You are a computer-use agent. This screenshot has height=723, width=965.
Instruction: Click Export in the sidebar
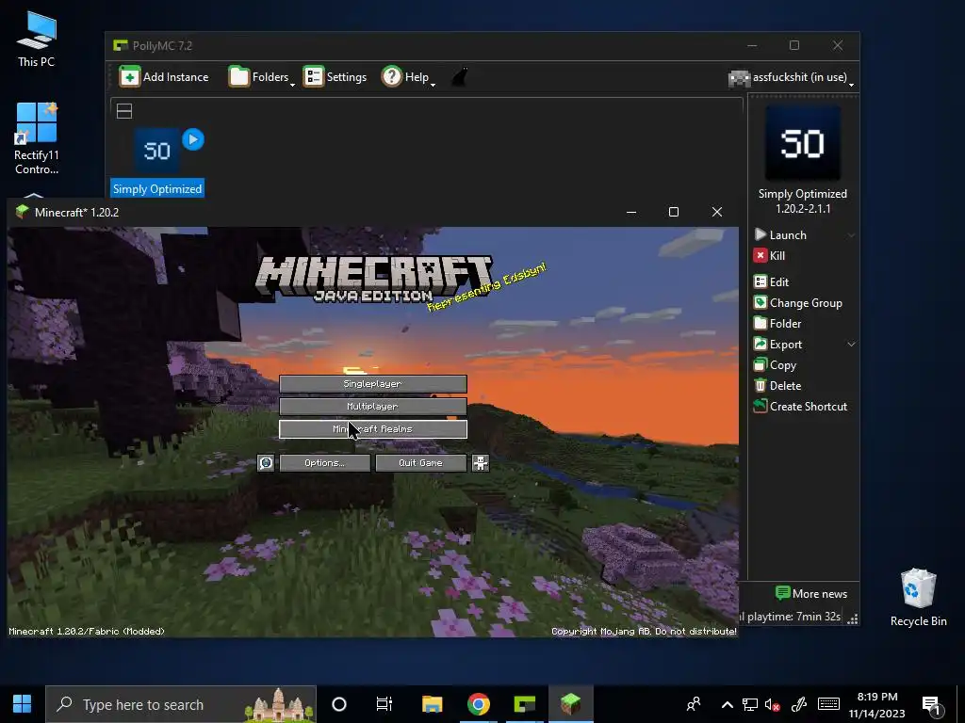click(778, 345)
